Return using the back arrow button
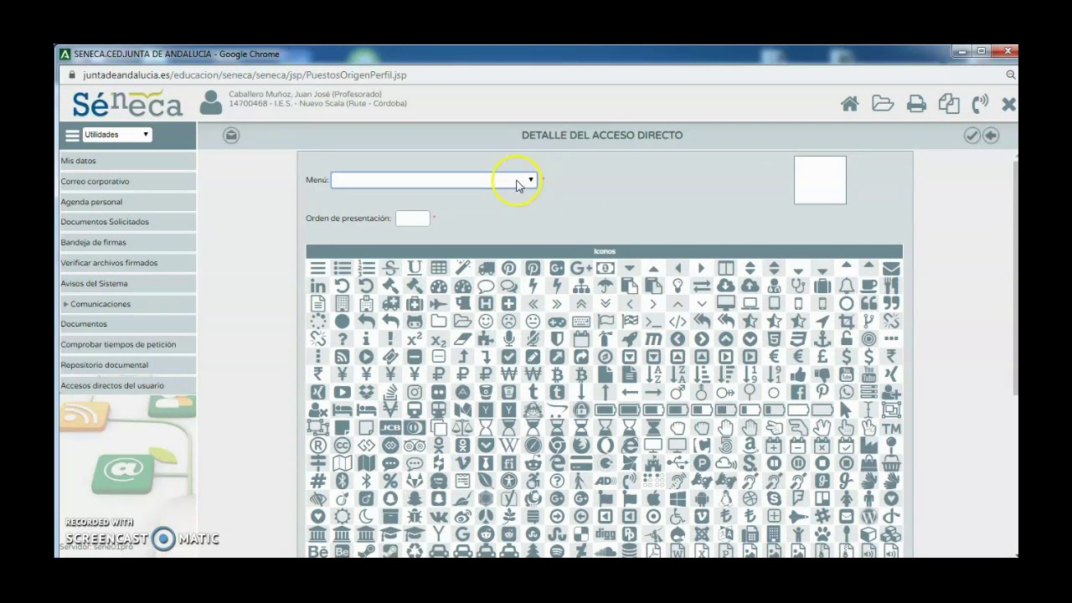The image size is (1072, 603). click(x=991, y=135)
